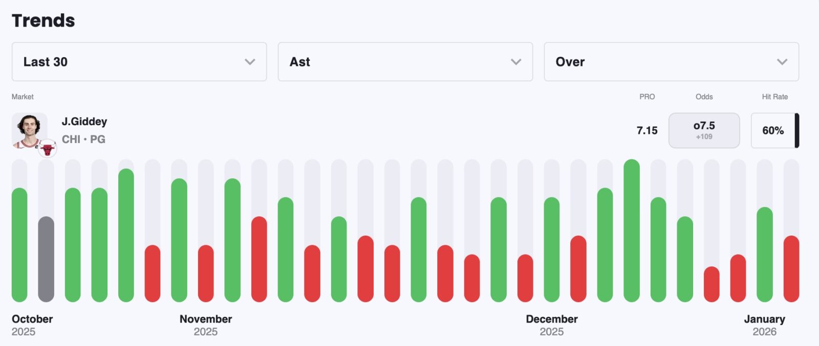Open the Ast stat dropdown

[405, 62]
